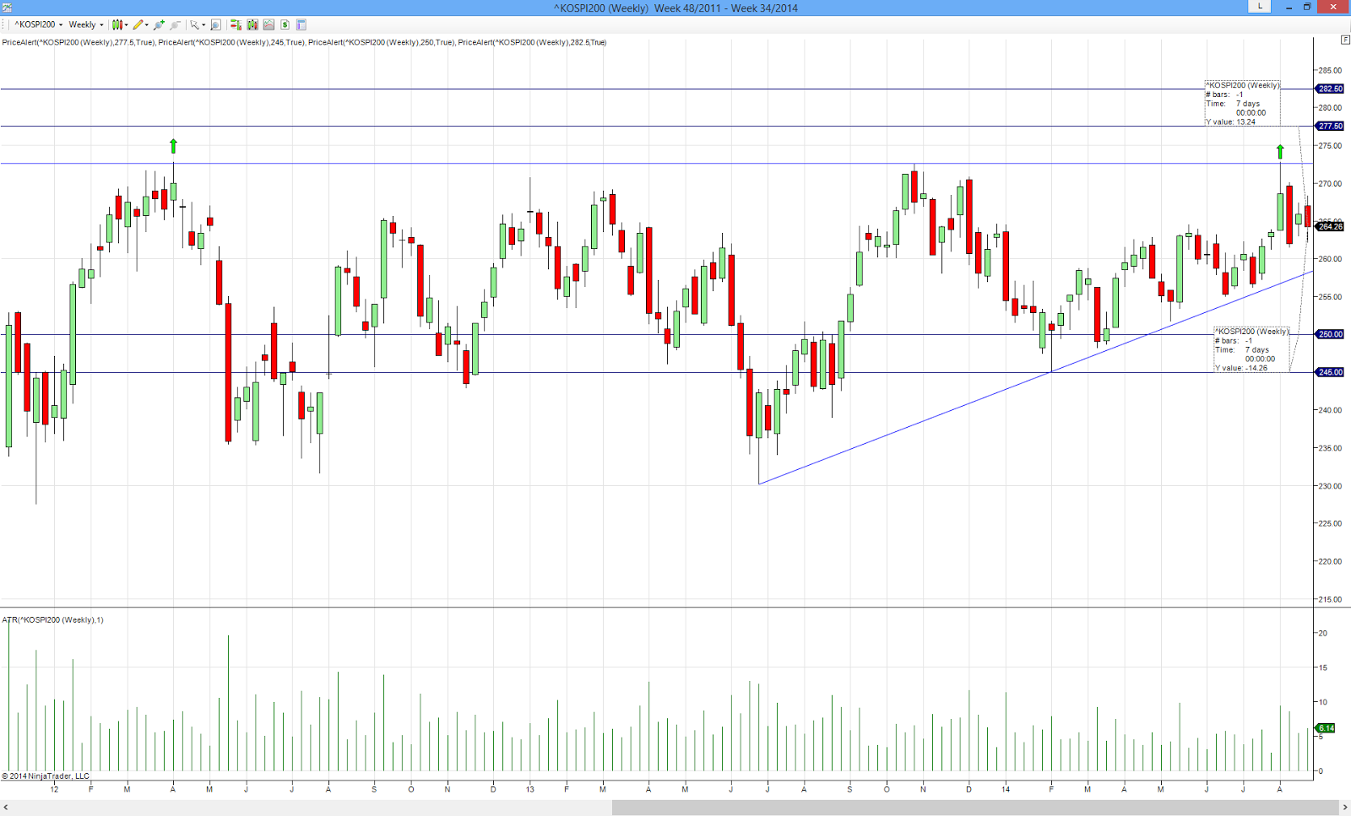
Task: Open the ^KOSPI200 instrument selector dropdown
Action: [x=38, y=24]
